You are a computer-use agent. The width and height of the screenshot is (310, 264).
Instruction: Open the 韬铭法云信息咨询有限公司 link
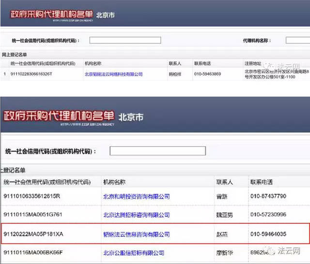pos(137,234)
